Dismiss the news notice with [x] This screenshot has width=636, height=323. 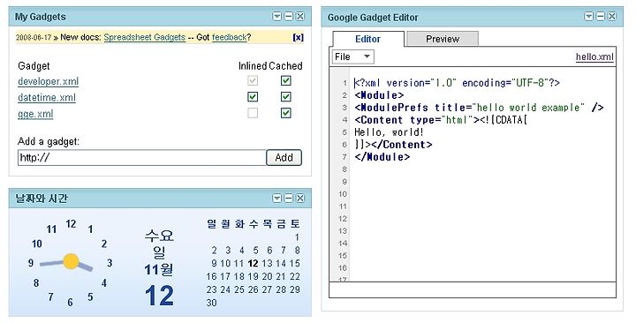299,37
